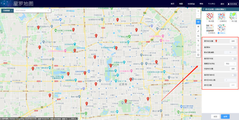Click the 分类样式 preview thumbnail

point(221,16)
